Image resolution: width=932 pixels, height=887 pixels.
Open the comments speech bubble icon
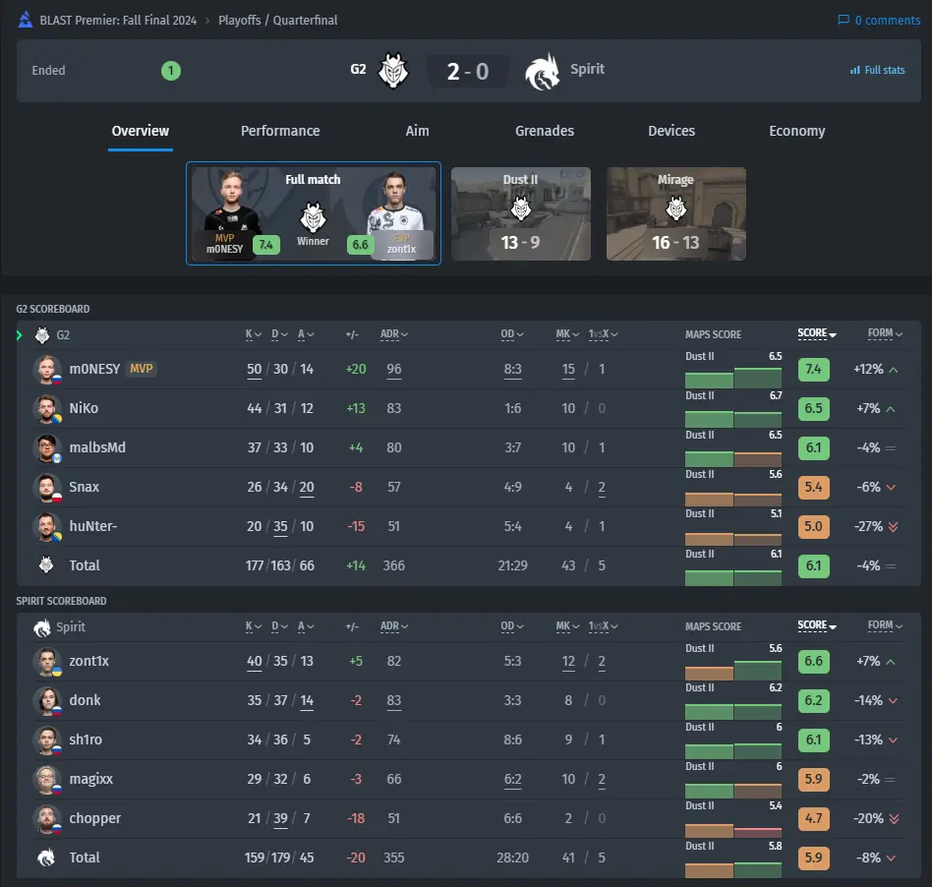843,20
